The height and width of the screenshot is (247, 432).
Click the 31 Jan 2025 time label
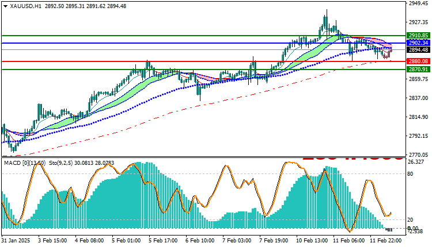pos(16,241)
